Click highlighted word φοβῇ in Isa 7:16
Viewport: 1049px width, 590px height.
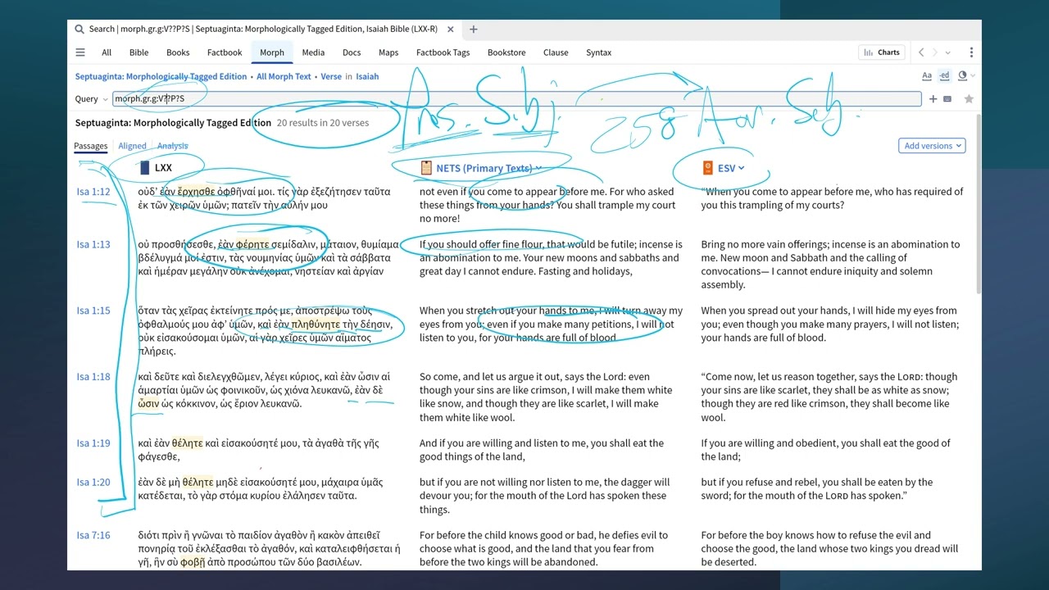(x=193, y=562)
